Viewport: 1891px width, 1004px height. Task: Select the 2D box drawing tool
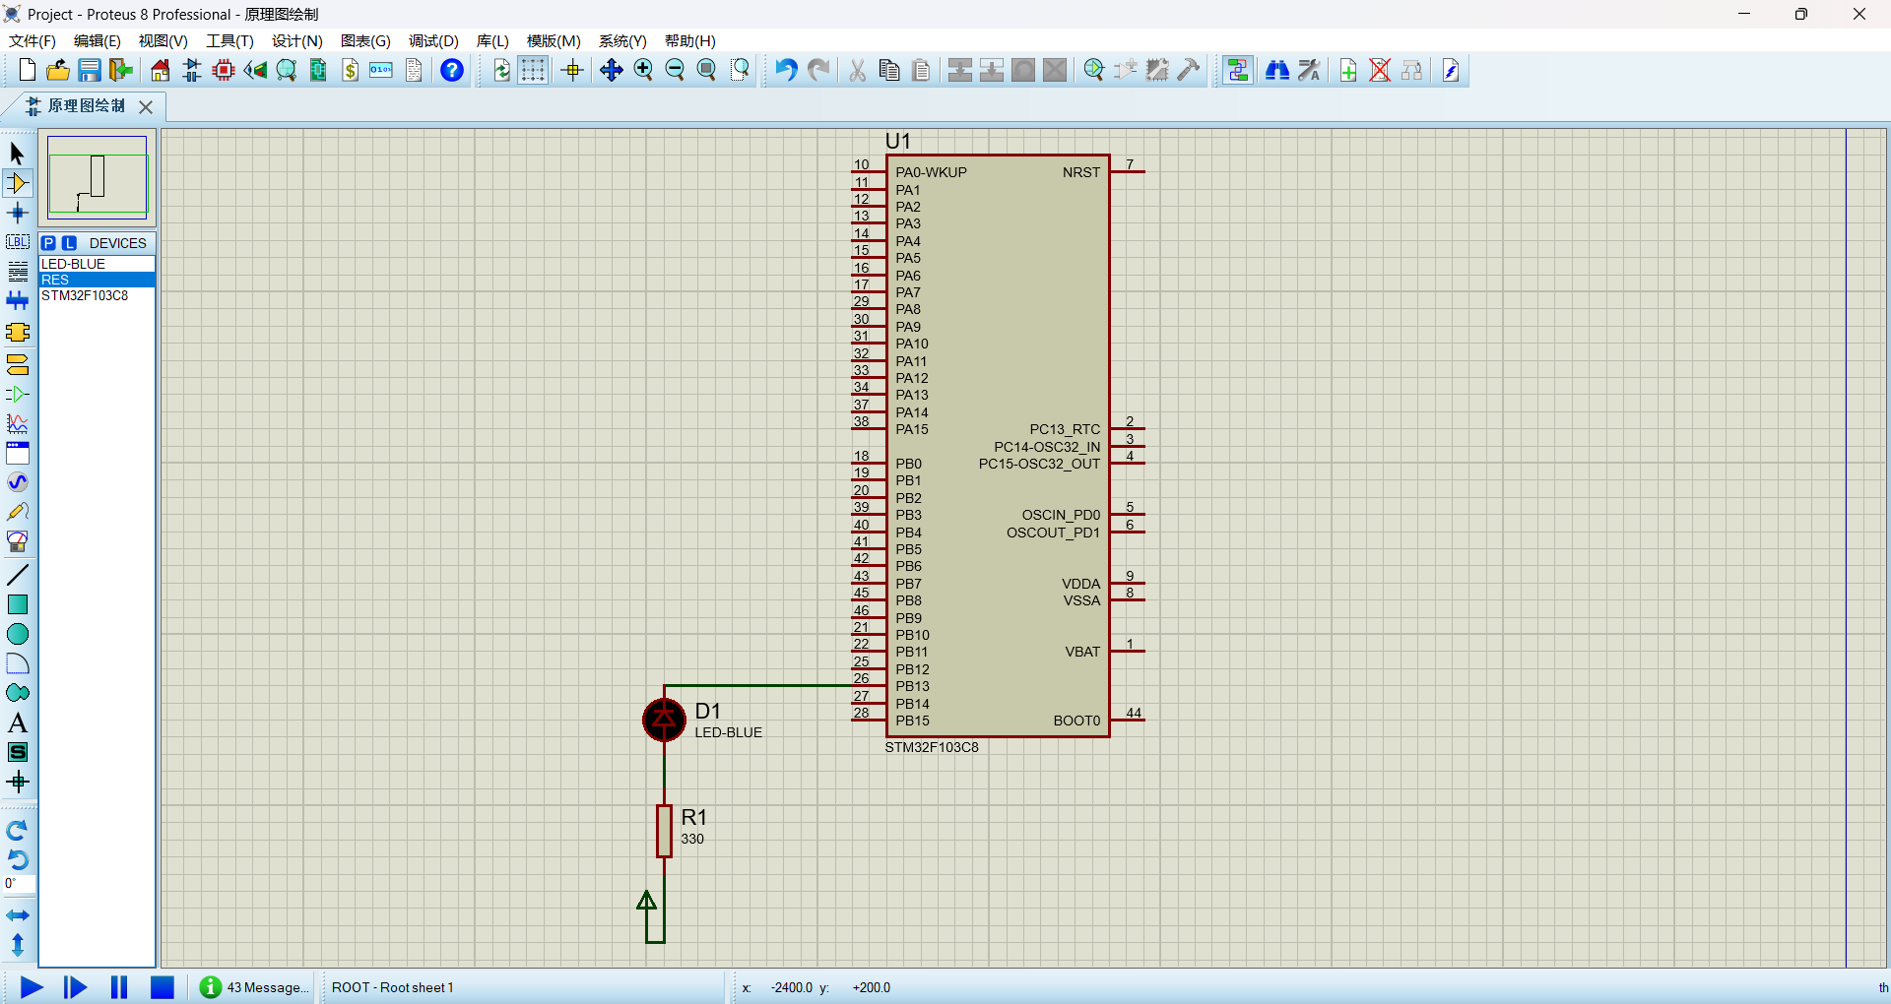point(18,604)
